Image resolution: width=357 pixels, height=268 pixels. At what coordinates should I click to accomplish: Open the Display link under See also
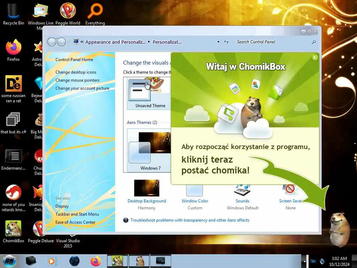(x=62, y=206)
